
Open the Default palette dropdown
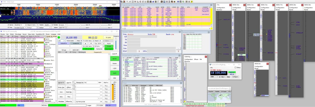[x=45, y=27]
